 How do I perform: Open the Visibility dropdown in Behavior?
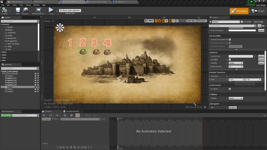(236, 63)
